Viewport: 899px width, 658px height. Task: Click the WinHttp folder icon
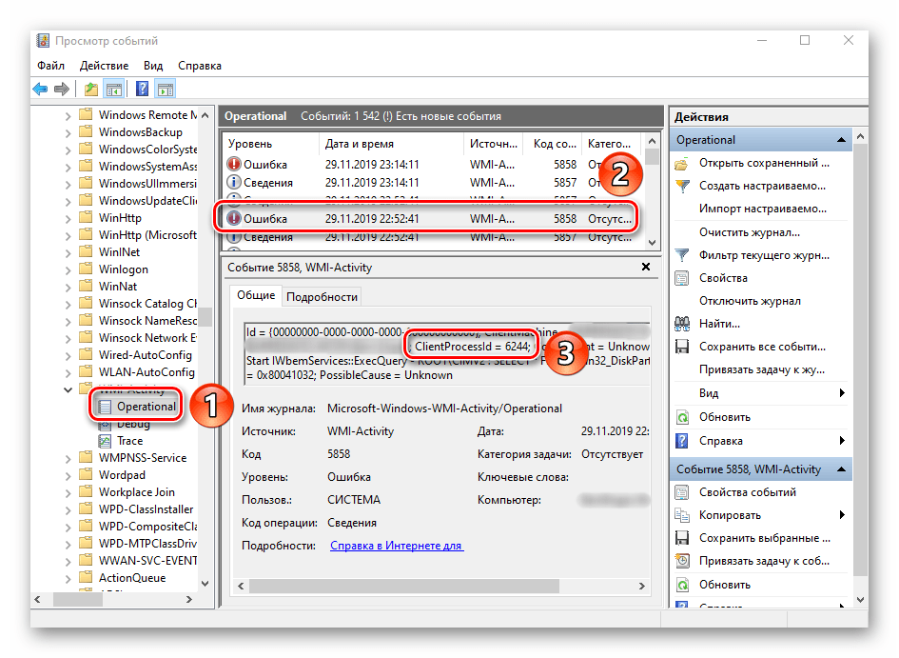click(x=86, y=217)
